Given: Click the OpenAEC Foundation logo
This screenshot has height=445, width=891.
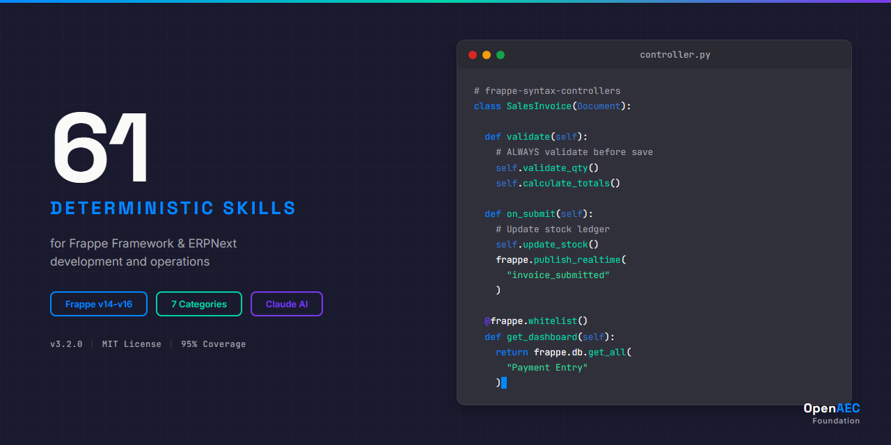Looking at the screenshot, I should (x=831, y=414).
